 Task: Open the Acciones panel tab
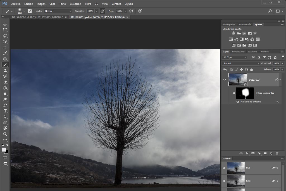(x=252, y=51)
